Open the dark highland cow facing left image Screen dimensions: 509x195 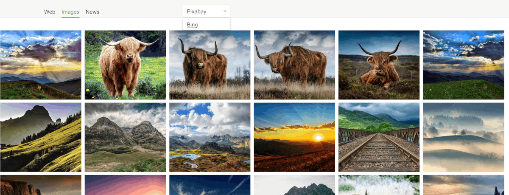[x=210, y=65]
